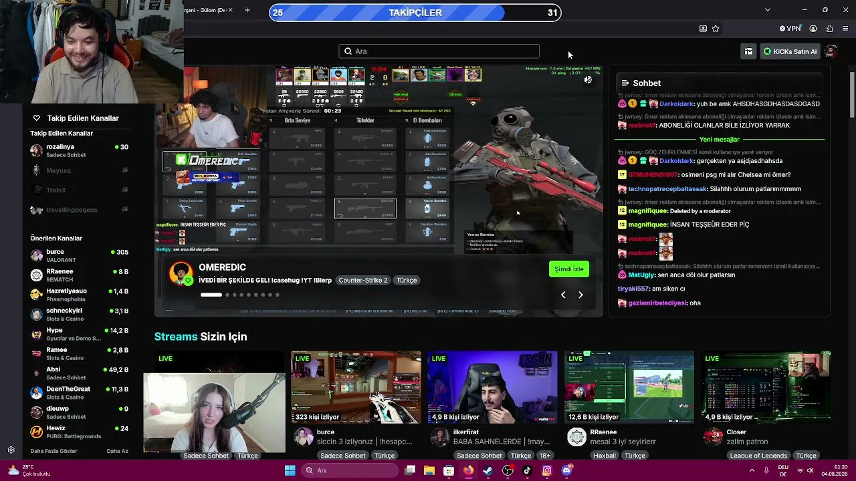Open the offline TrolsX channel in sidebar
The image size is (856, 481).
(x=79, y=190)
